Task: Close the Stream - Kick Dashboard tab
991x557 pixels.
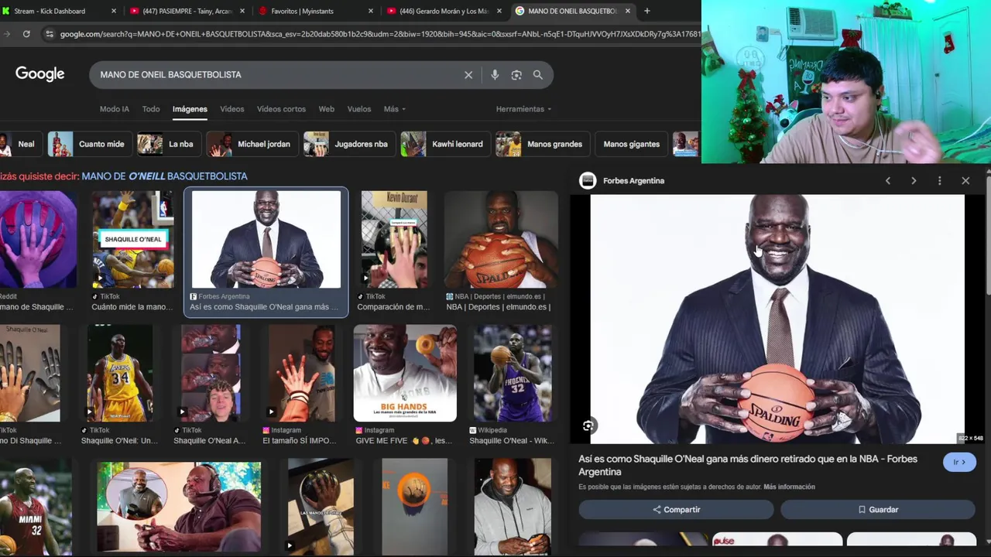Action: tap(114, 11)
